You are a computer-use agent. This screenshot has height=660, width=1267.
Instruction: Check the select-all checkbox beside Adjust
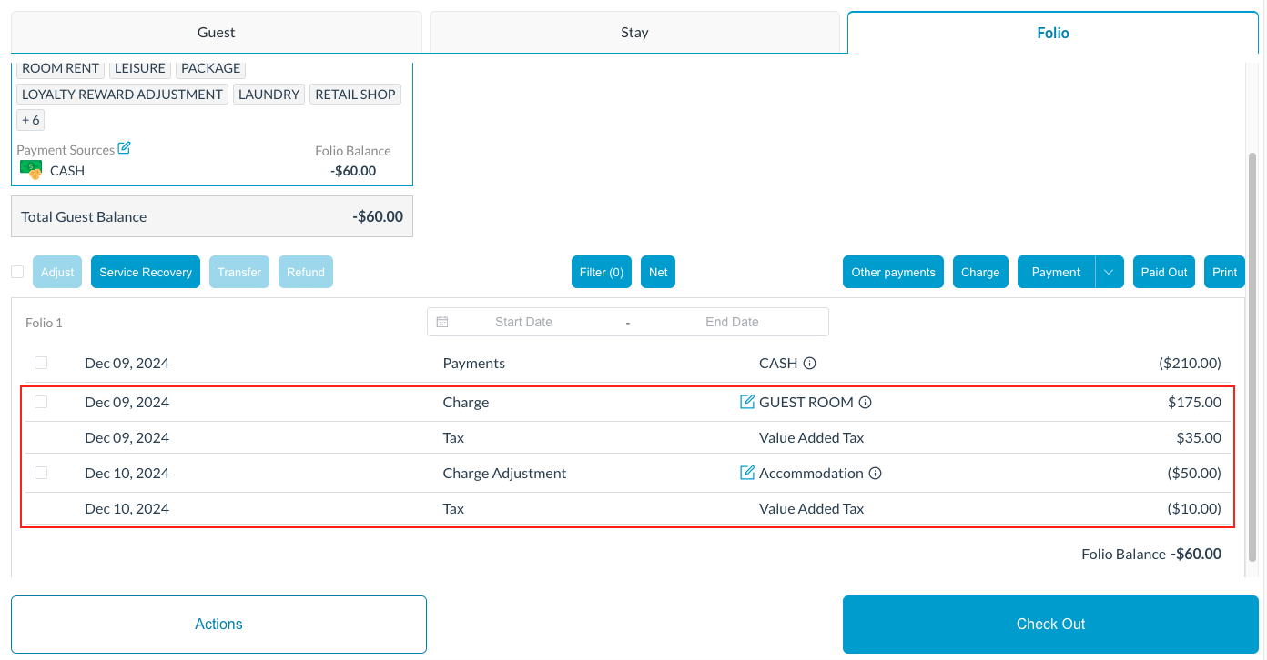click(x=17, y=272)
